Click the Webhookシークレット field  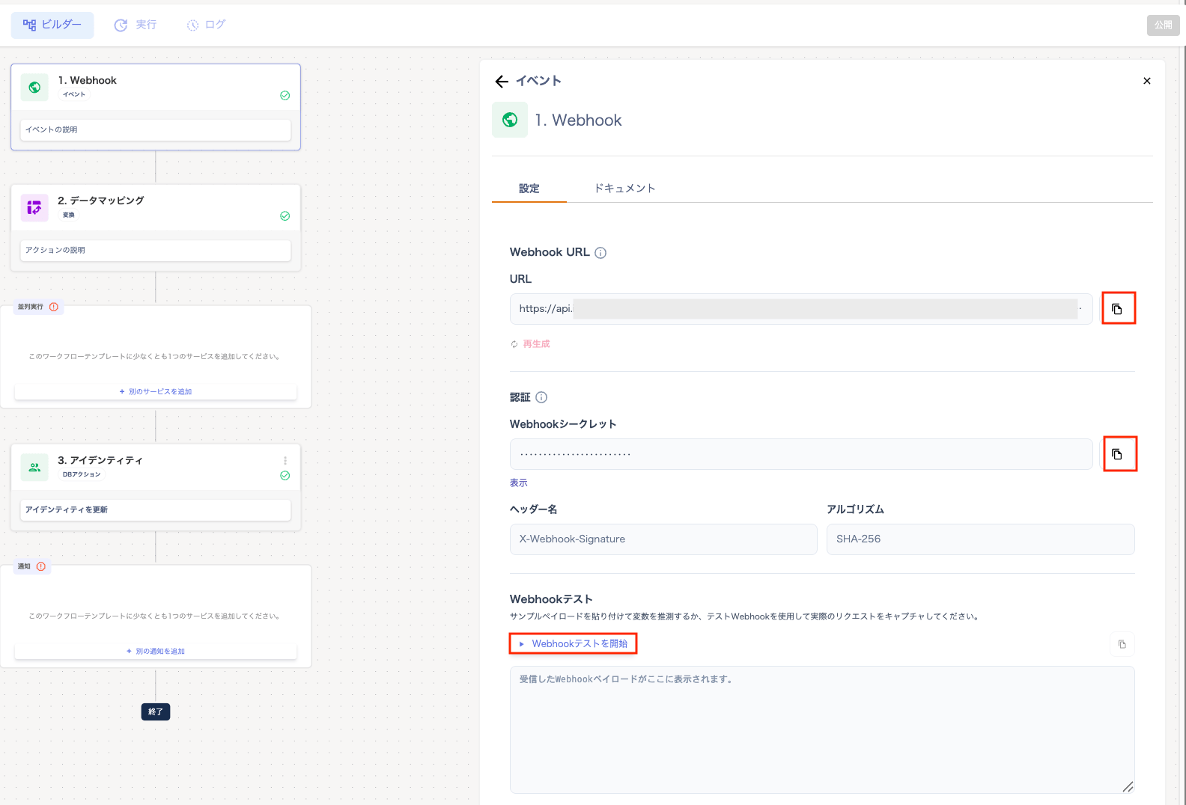(x=801, y=454)
